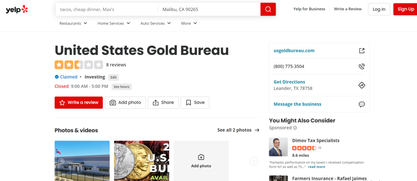Click the red Write a review button

(79, 103)
